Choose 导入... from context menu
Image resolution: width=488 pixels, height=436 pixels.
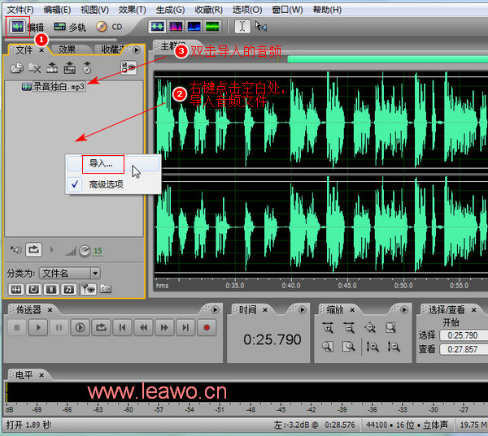click(113, 164)
